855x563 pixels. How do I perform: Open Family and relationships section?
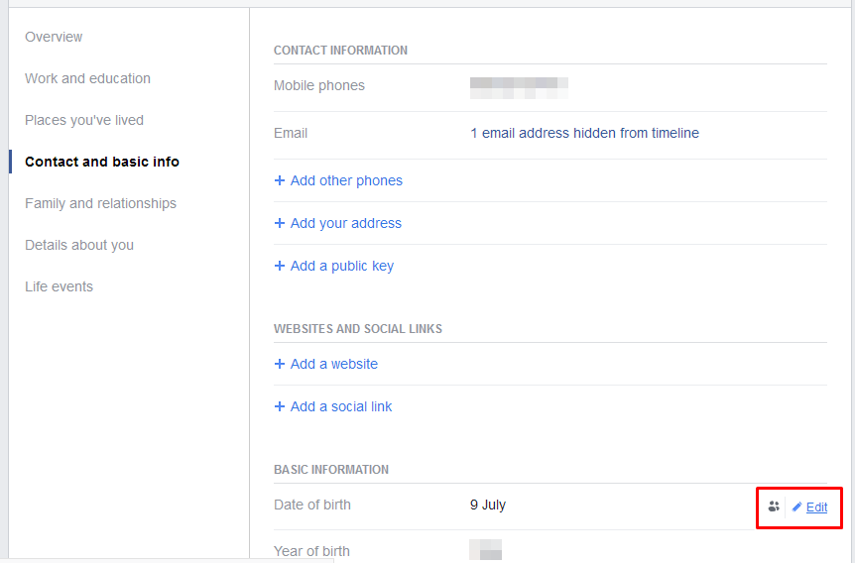100,203
